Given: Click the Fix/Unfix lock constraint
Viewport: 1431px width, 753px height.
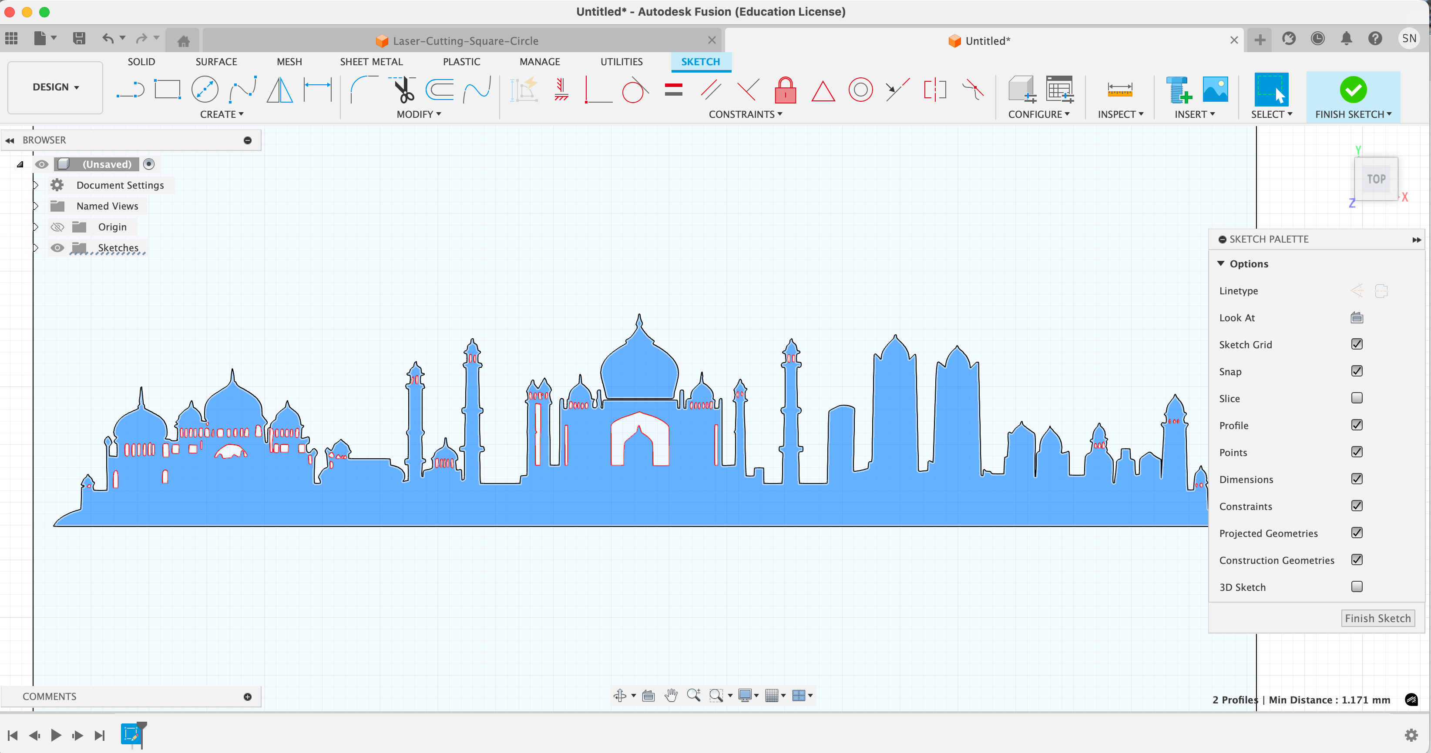Looking at the screenshot, I should tap(785, 89).
